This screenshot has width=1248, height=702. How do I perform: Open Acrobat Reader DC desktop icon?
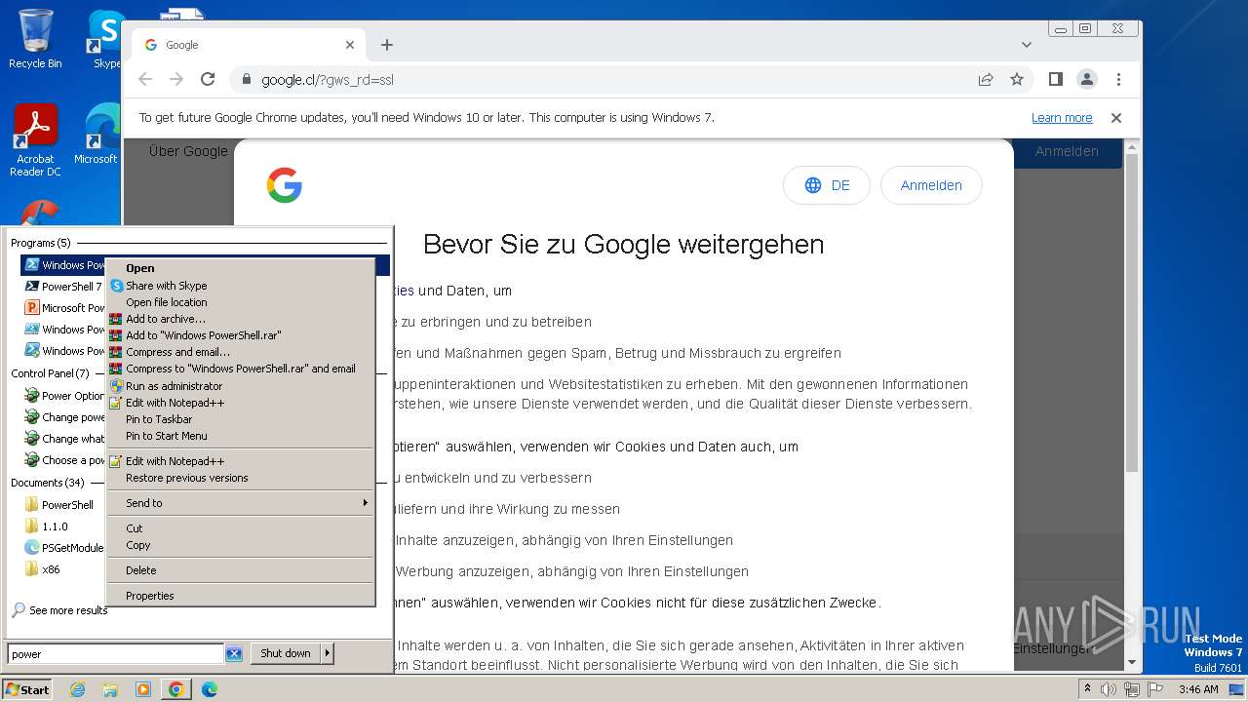coord(35,140)
